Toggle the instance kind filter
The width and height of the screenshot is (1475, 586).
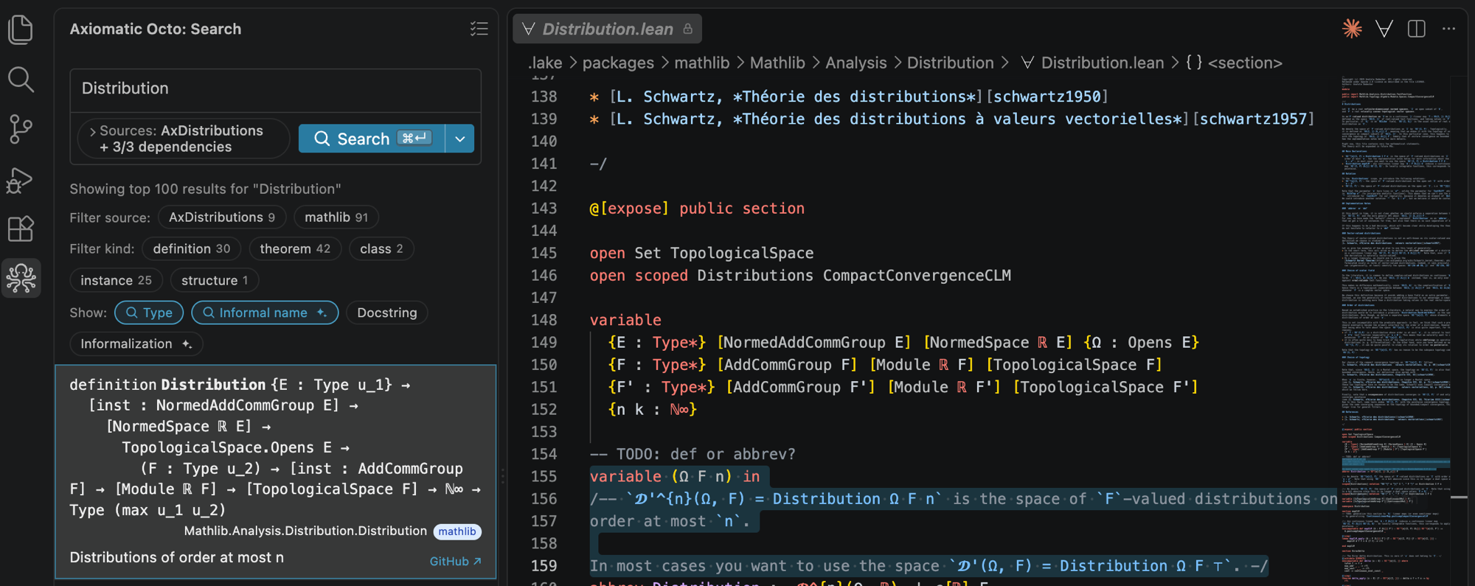(x=116, y=280)
